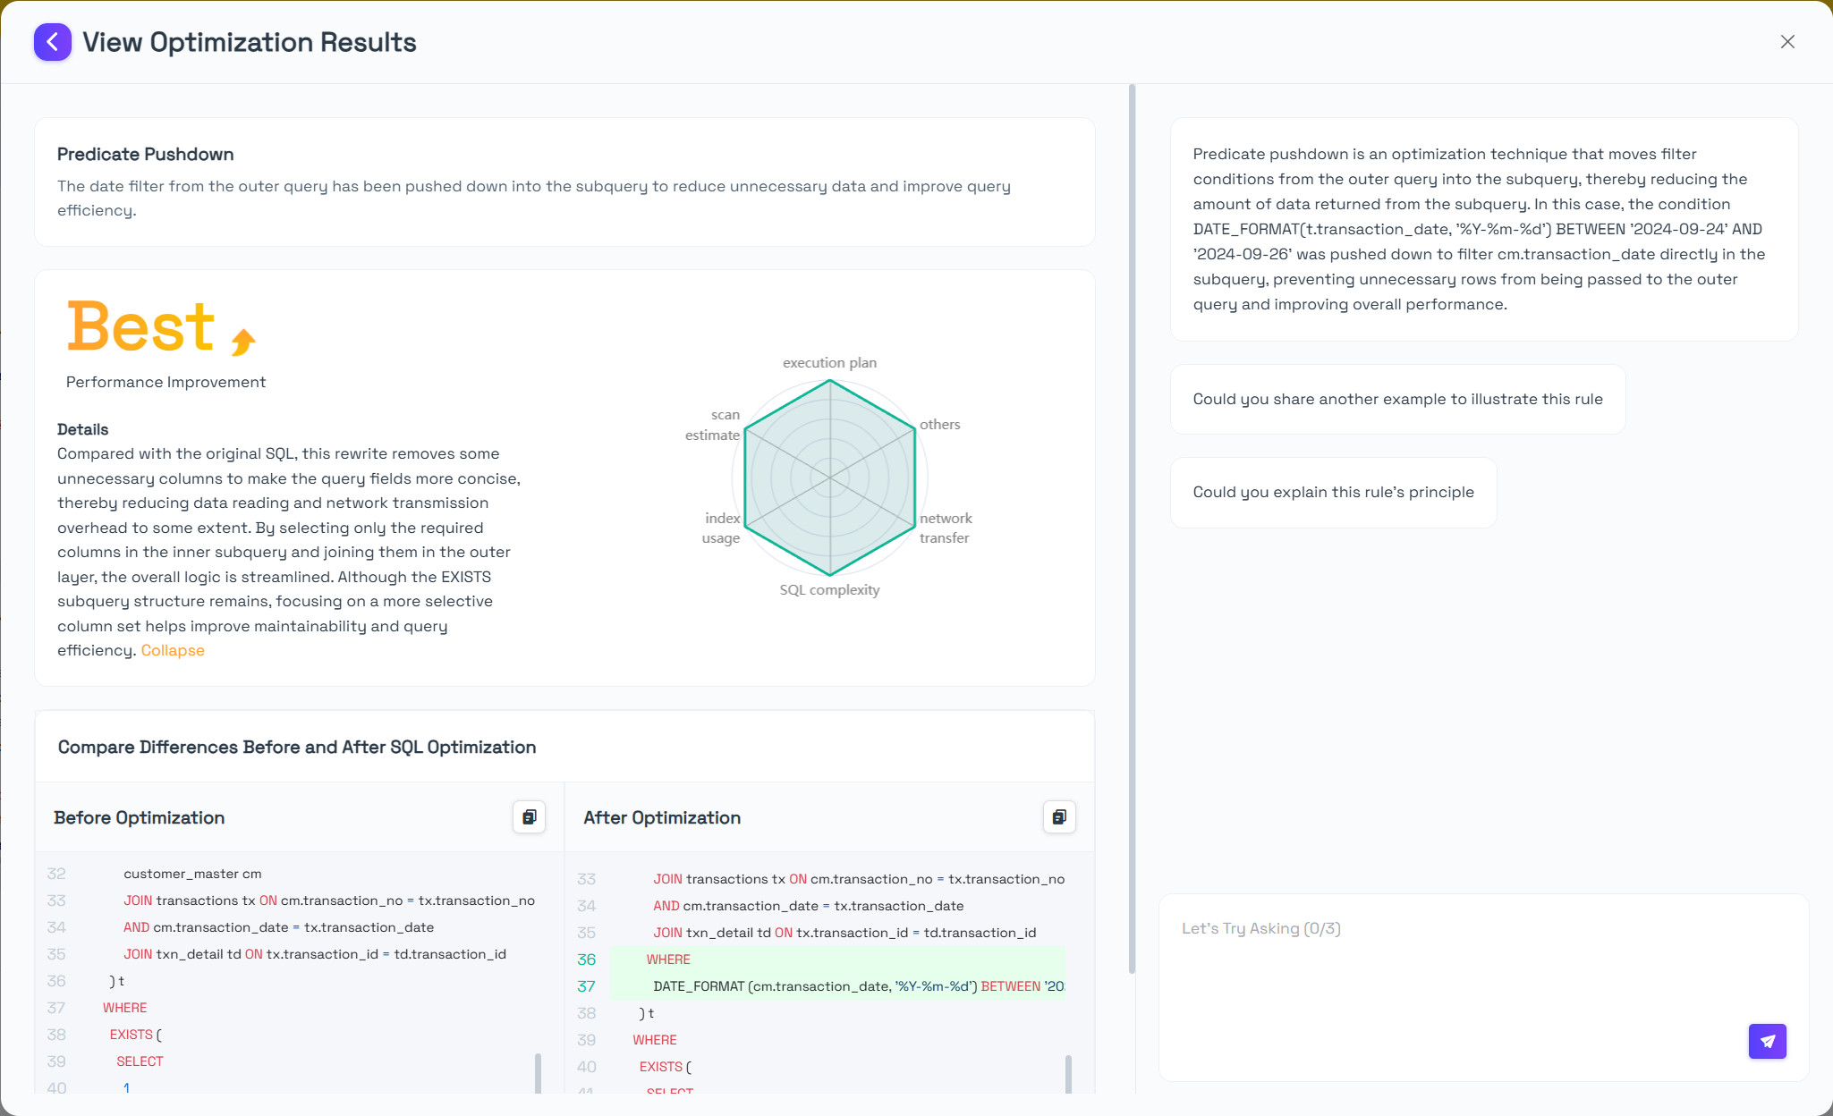1833x1116 pixels.
Task: Close the Optimization Results dialog
Action: tap(1787, 42)
